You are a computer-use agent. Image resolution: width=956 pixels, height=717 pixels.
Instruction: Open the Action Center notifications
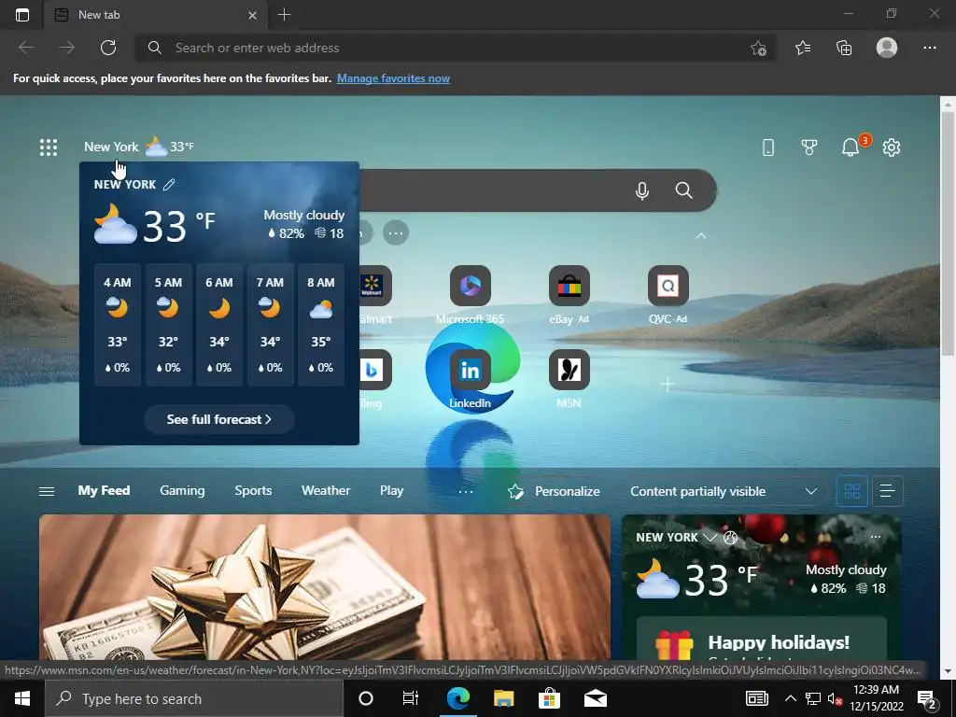[927, 698]
